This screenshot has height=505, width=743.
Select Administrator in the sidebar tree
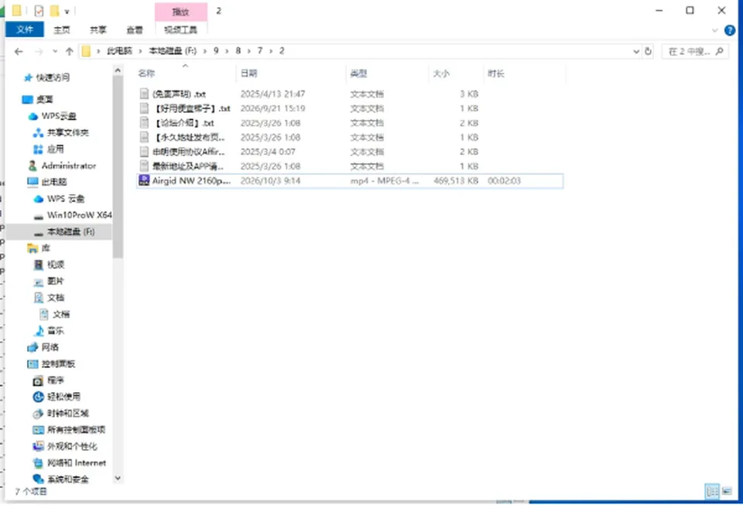(x=69, y=165)
